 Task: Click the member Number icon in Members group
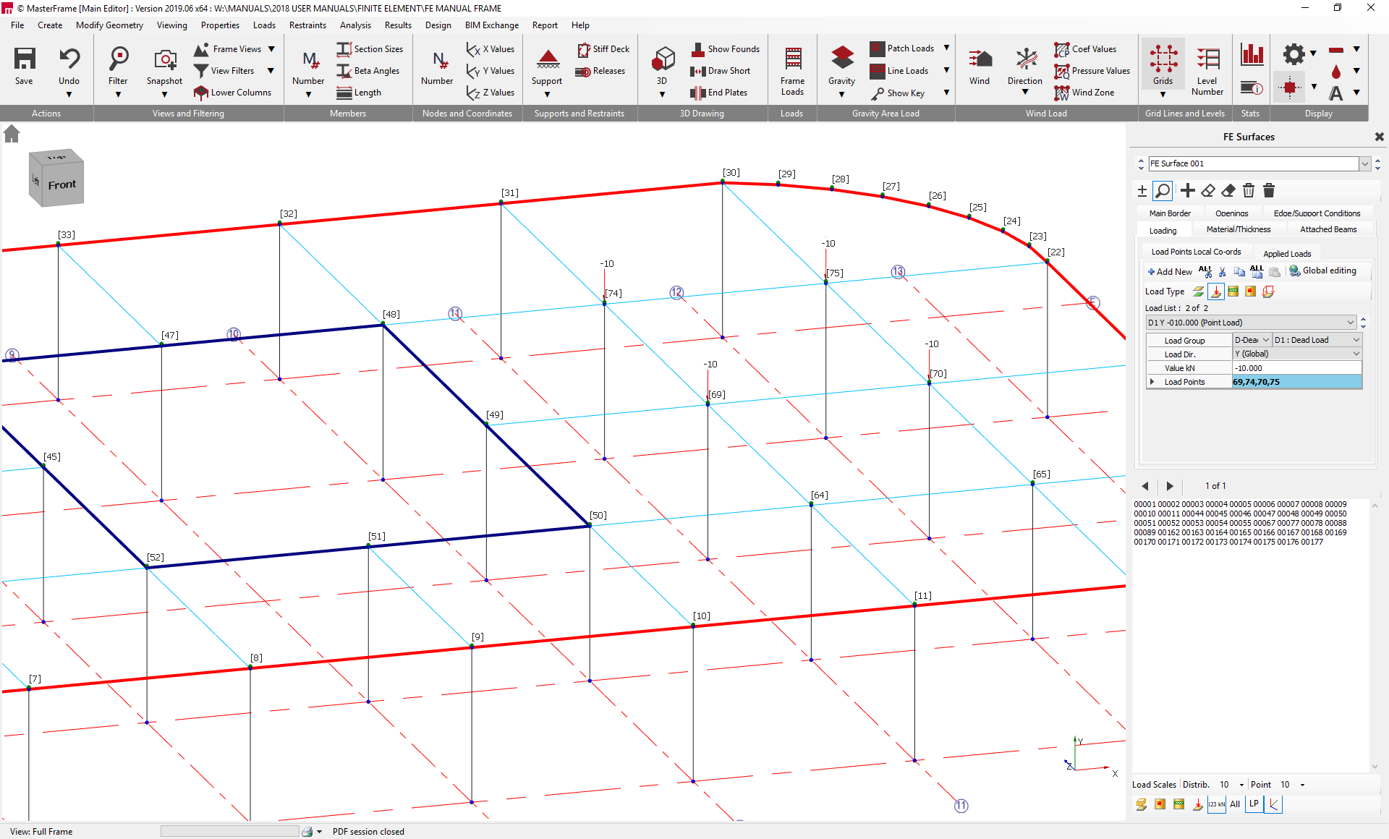click(310, 60)
